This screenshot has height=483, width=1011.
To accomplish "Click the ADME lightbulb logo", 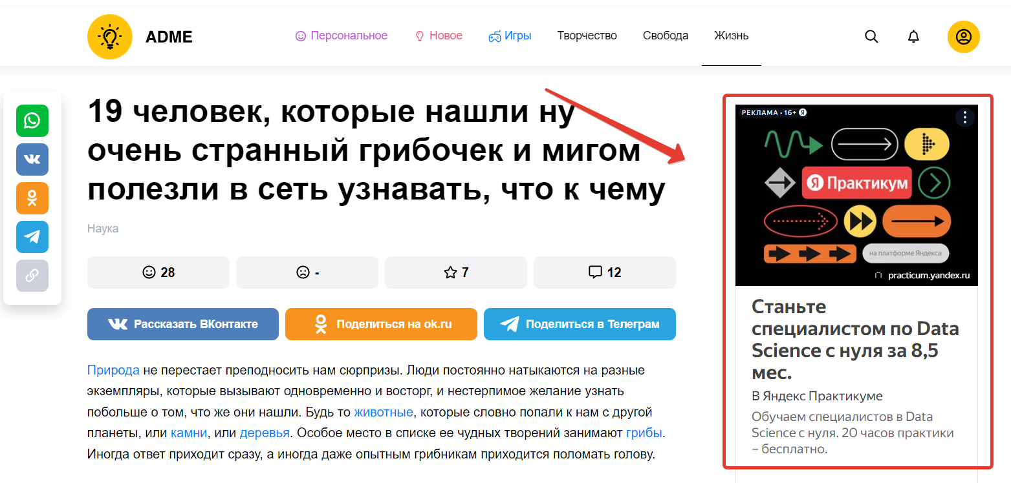I will click(110, 36).
